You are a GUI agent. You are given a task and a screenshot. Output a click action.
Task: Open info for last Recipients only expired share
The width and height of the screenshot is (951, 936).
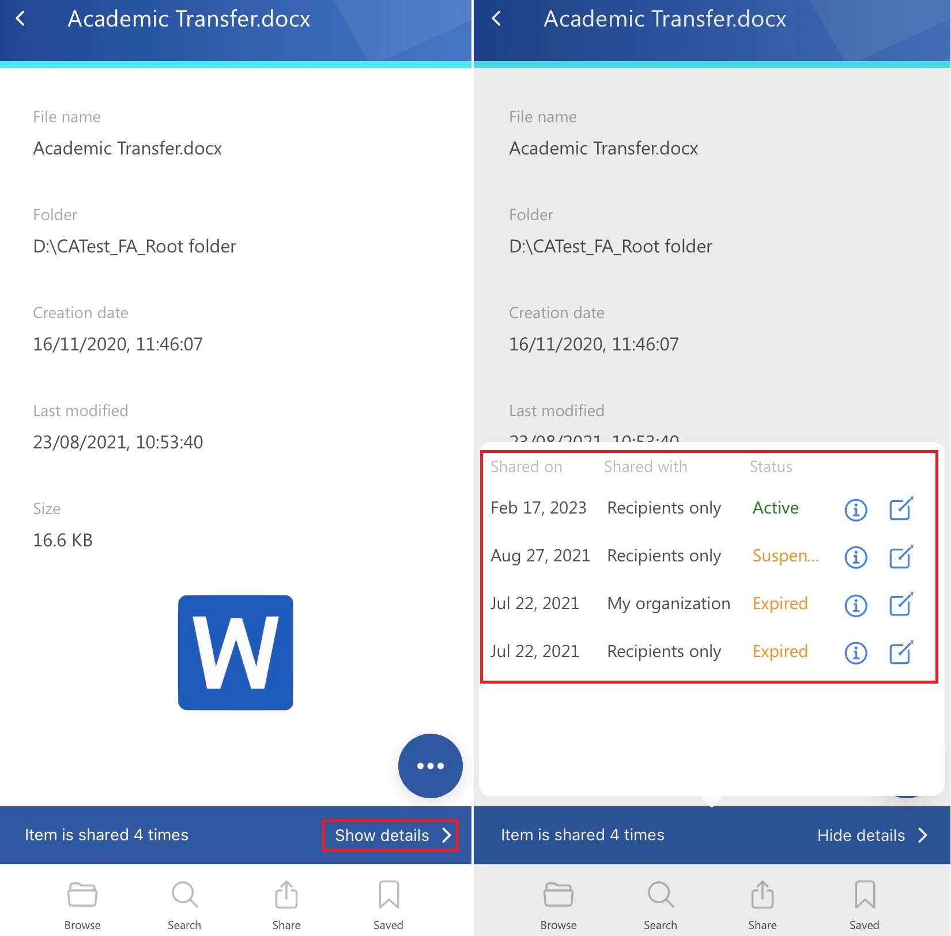855,653
